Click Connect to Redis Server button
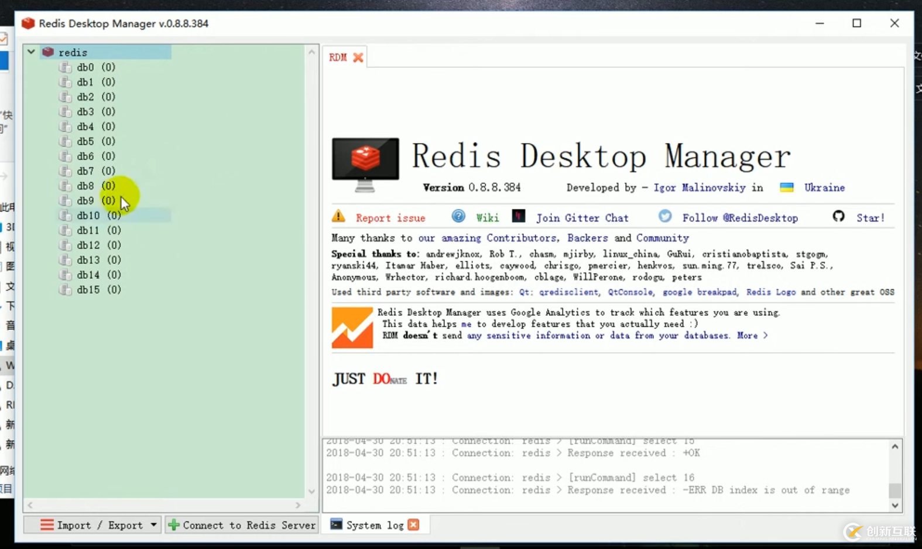 tap(242, 525)
